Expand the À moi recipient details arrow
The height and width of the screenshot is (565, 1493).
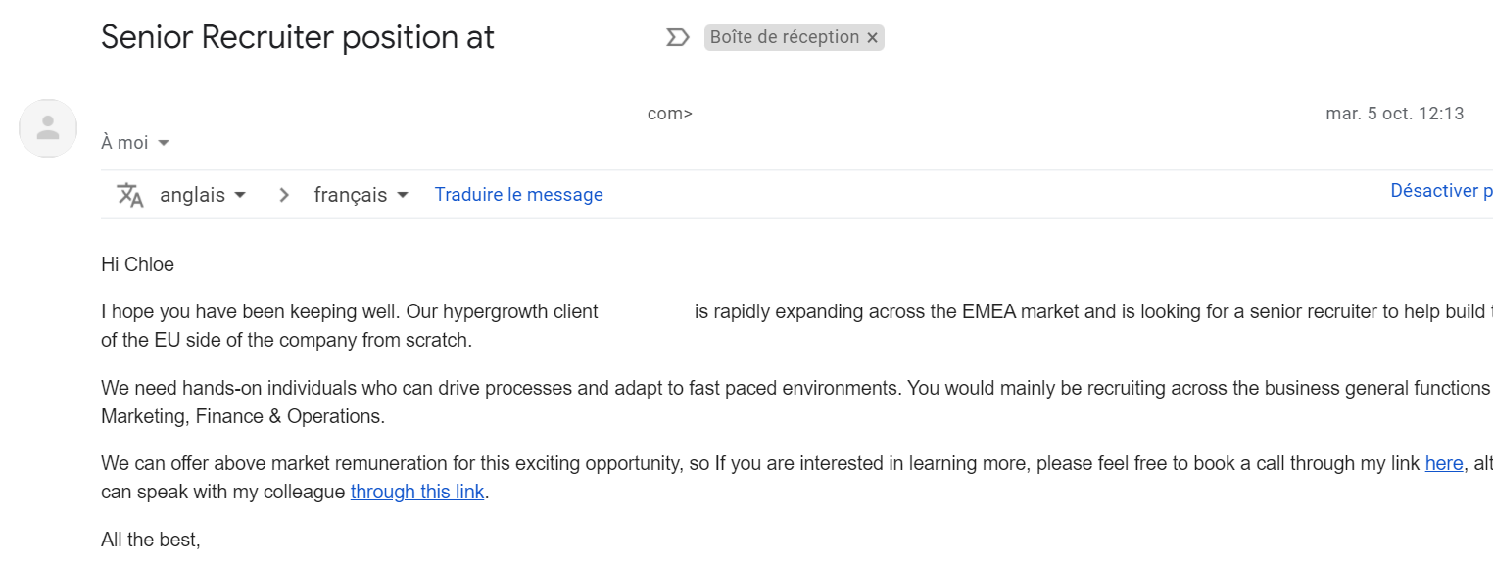[x=164, y=143]
